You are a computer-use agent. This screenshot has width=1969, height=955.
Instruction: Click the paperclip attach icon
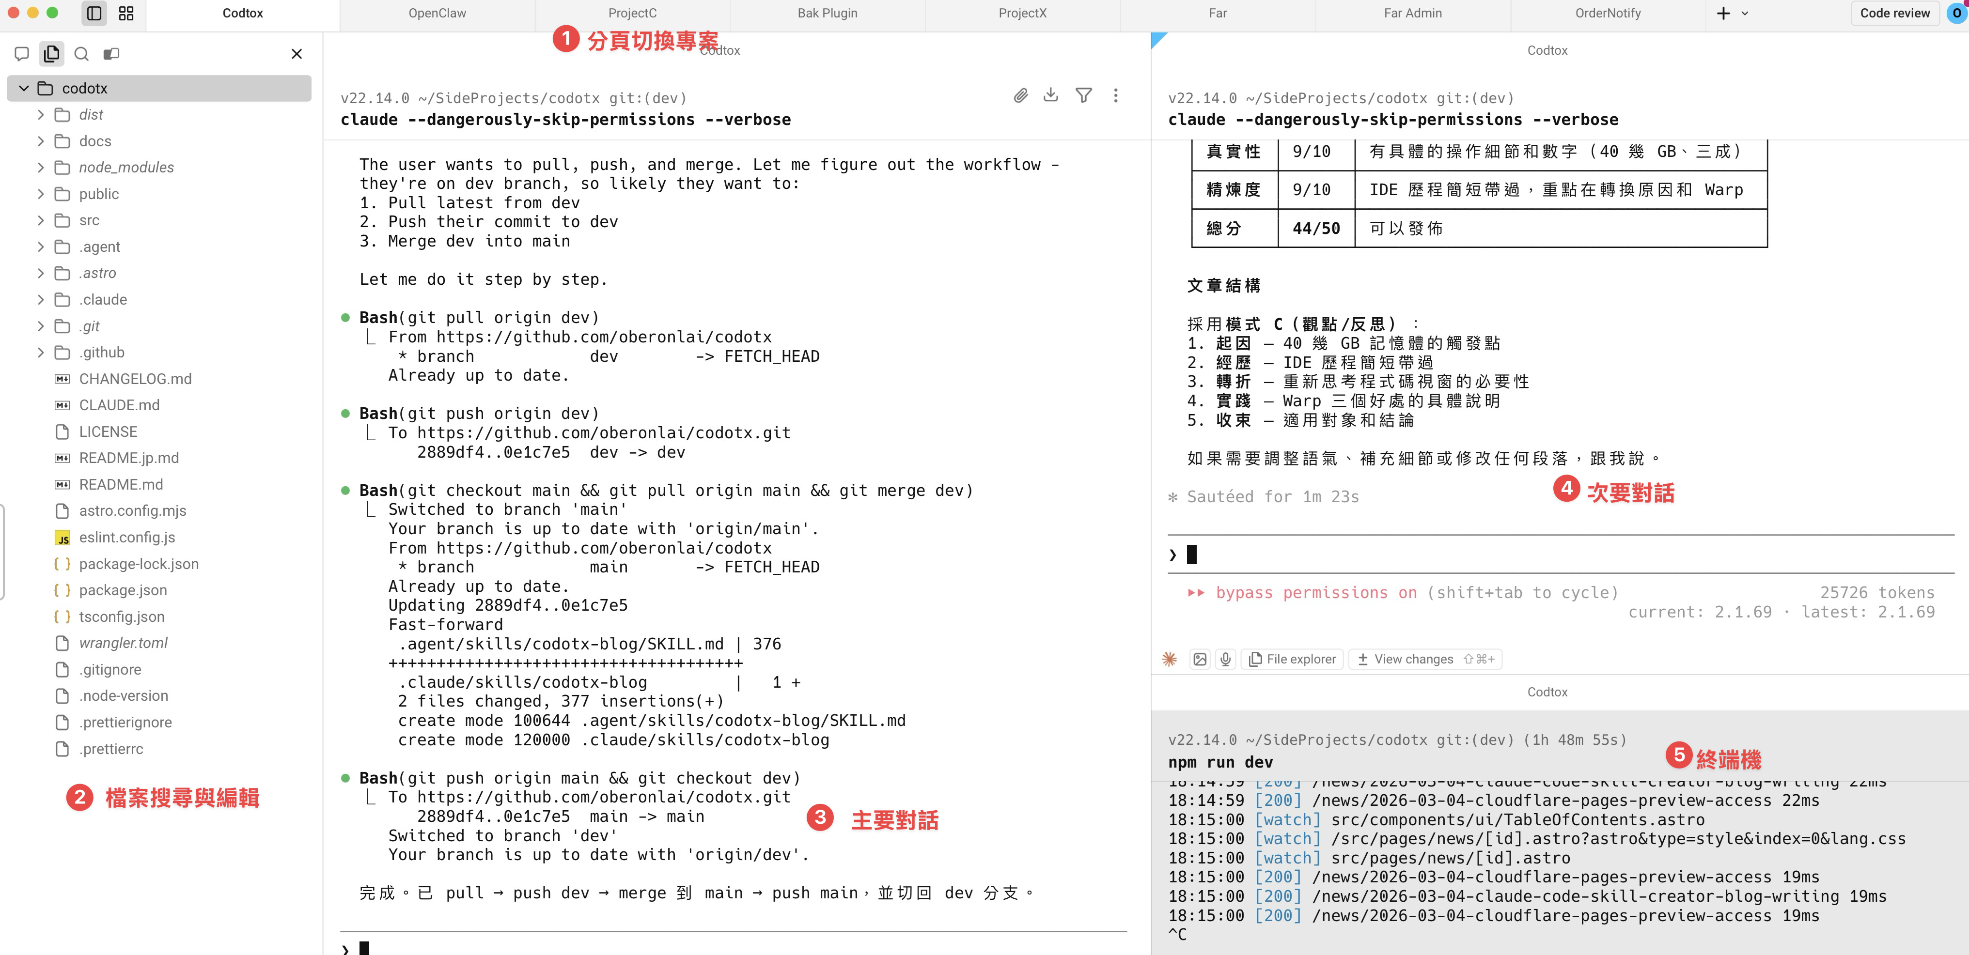[x=1020, y=95]
